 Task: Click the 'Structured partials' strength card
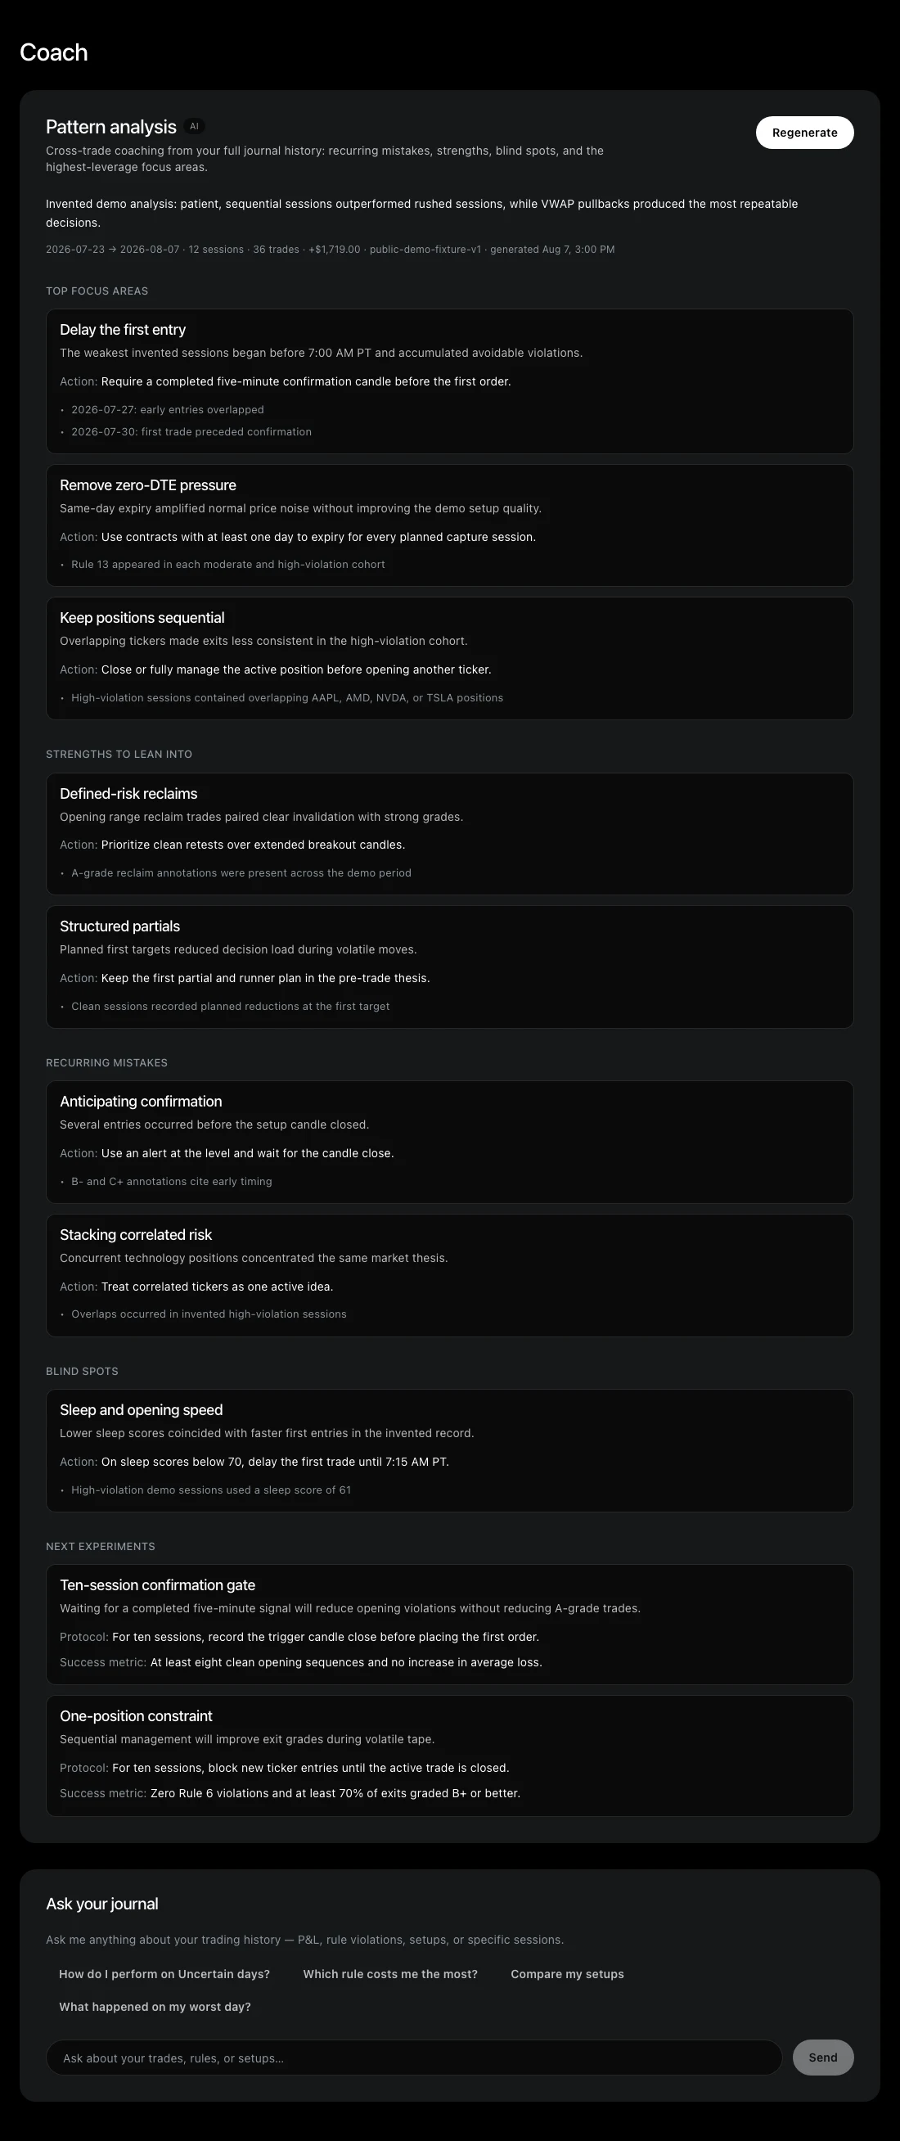pyautogui.click(x=449, y=967)
